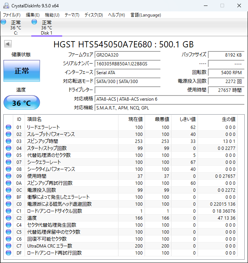Click the 項目名 column header
248x263 pixels.
(71, 119)
